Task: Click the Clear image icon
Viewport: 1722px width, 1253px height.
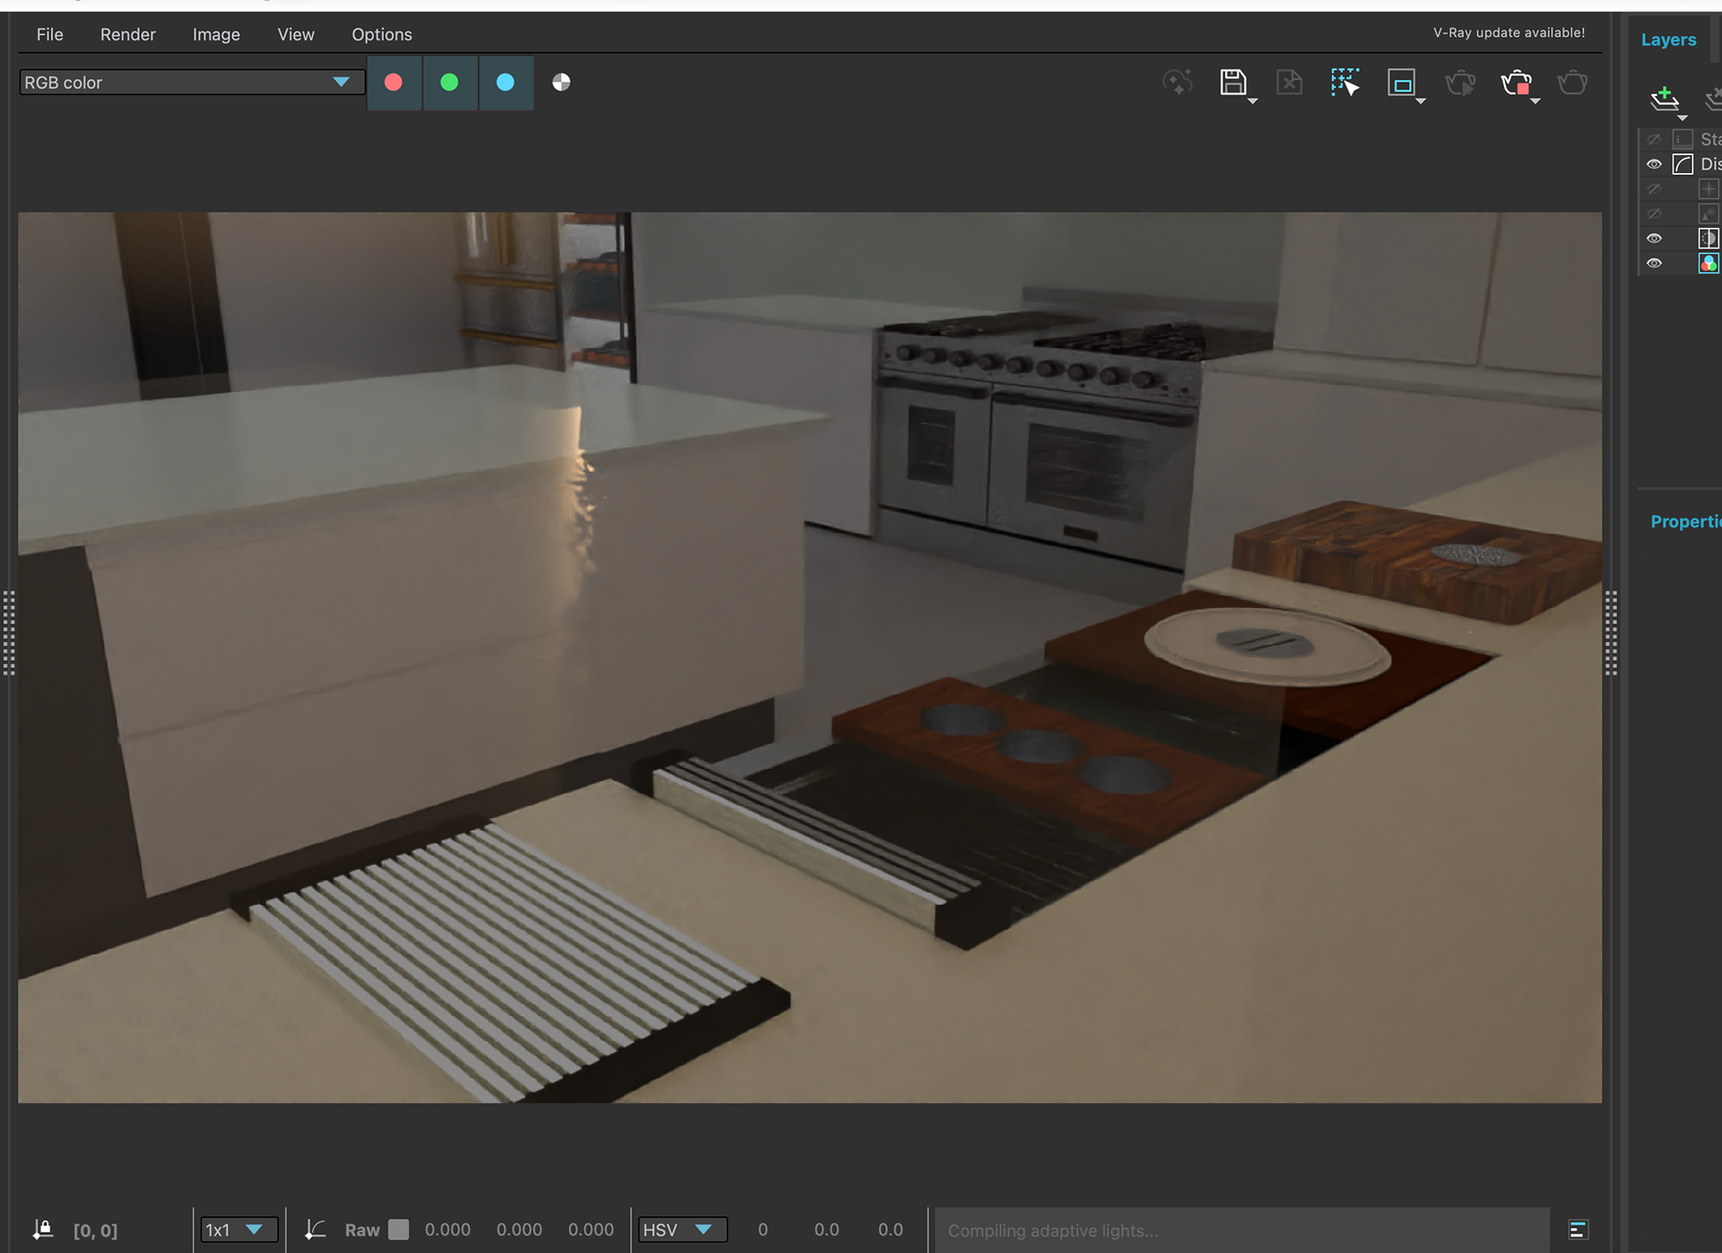Action: point(1289,83)
